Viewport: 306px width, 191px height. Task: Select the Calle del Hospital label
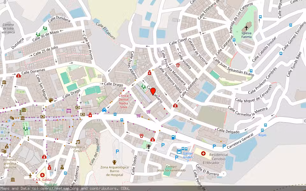pos(94,152)
